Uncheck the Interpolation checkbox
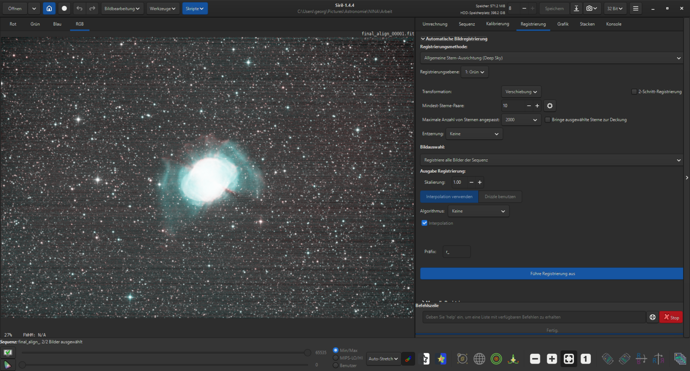The width and height of the screenshot is (690, 371). point(424,223)
